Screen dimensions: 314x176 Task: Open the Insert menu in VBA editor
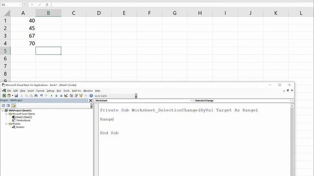(x=30, y=91)
